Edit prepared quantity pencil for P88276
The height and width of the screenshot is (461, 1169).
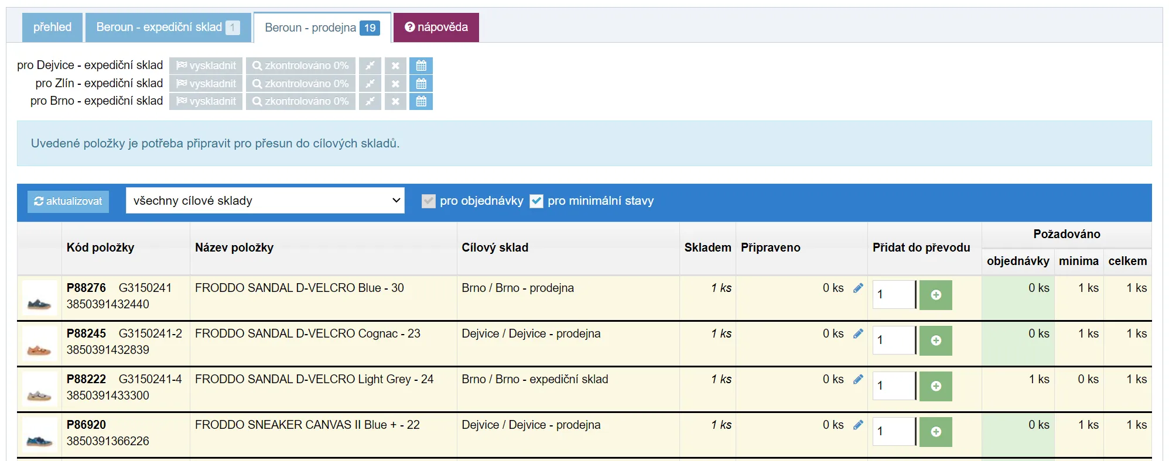(858, 288)
